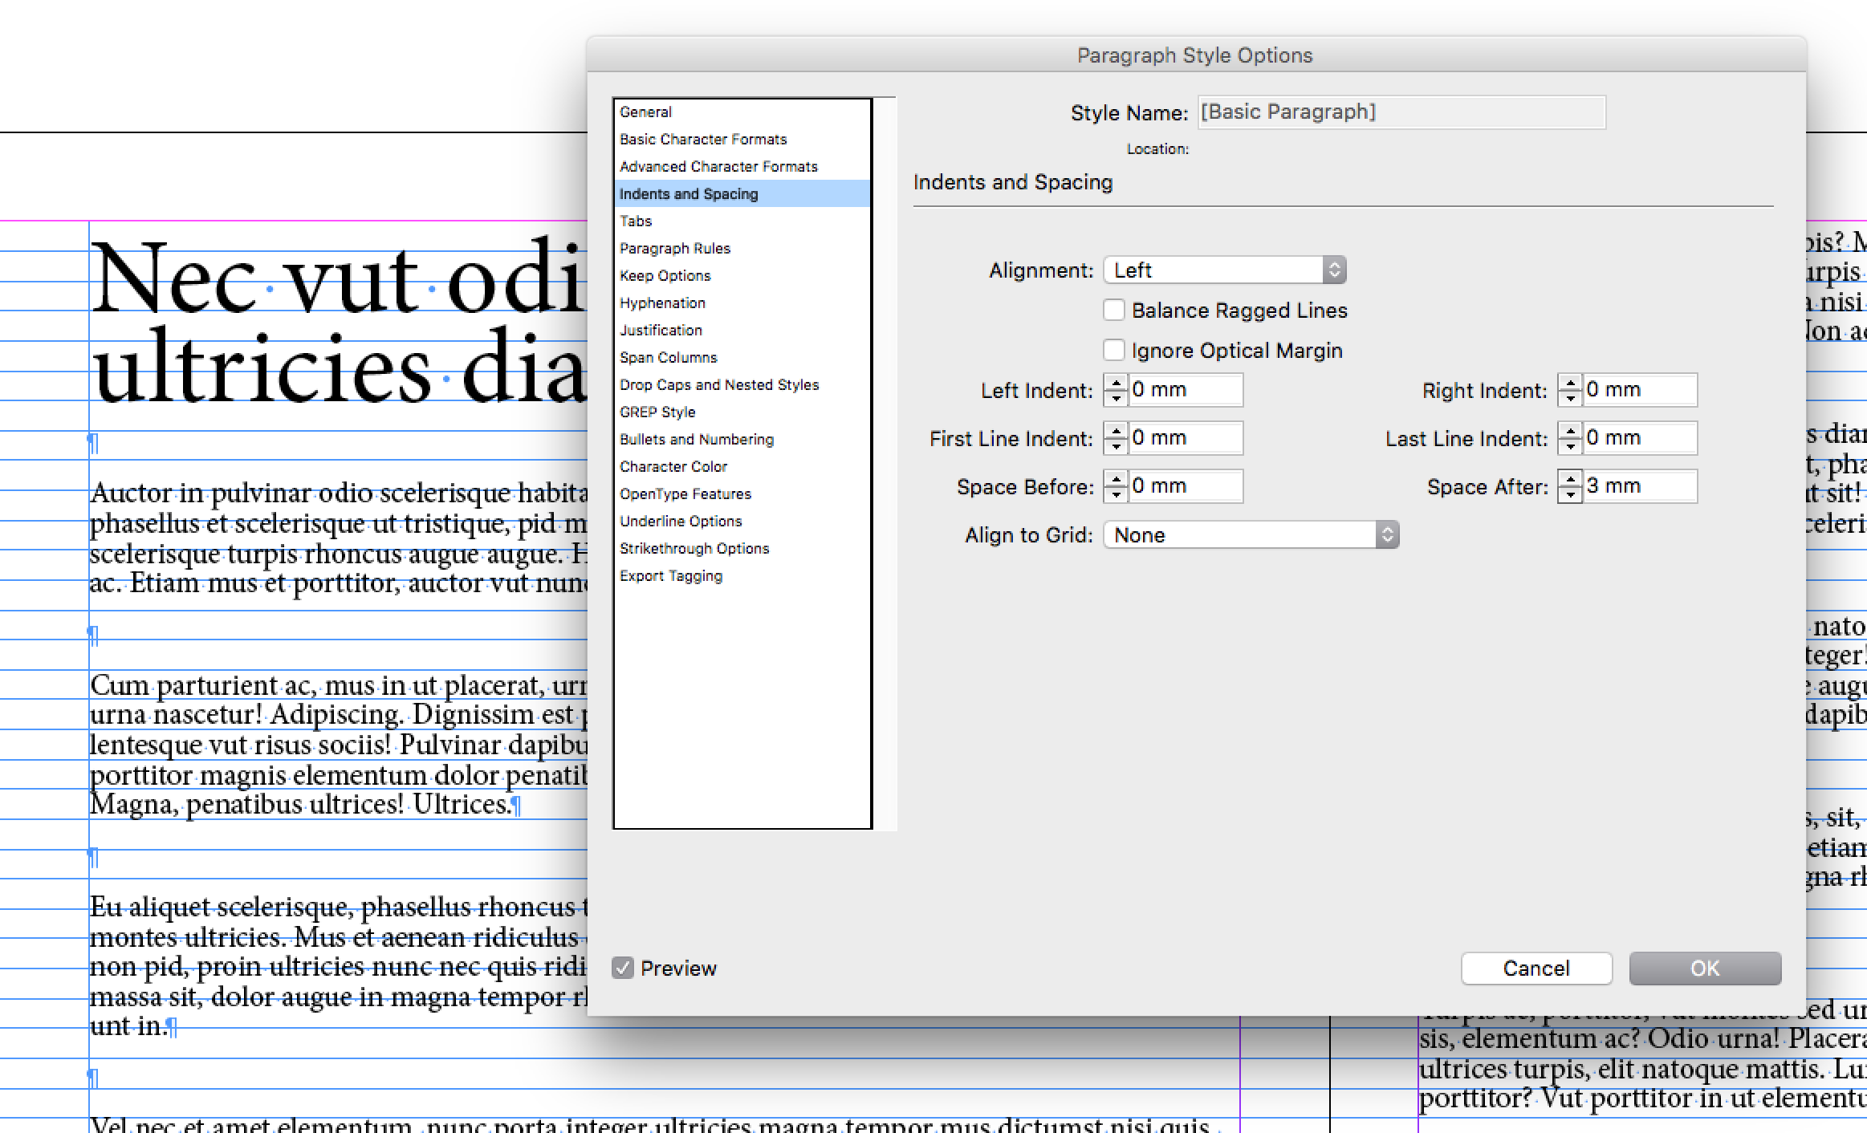Image resolution: width=1867 pixels, height=1133 pixels.
Task: Increase Right Indent with up arrow
Action: 1570,383
